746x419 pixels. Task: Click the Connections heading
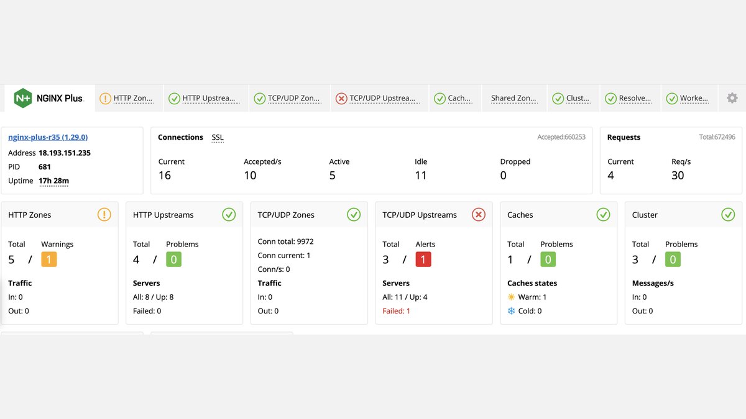180,137
